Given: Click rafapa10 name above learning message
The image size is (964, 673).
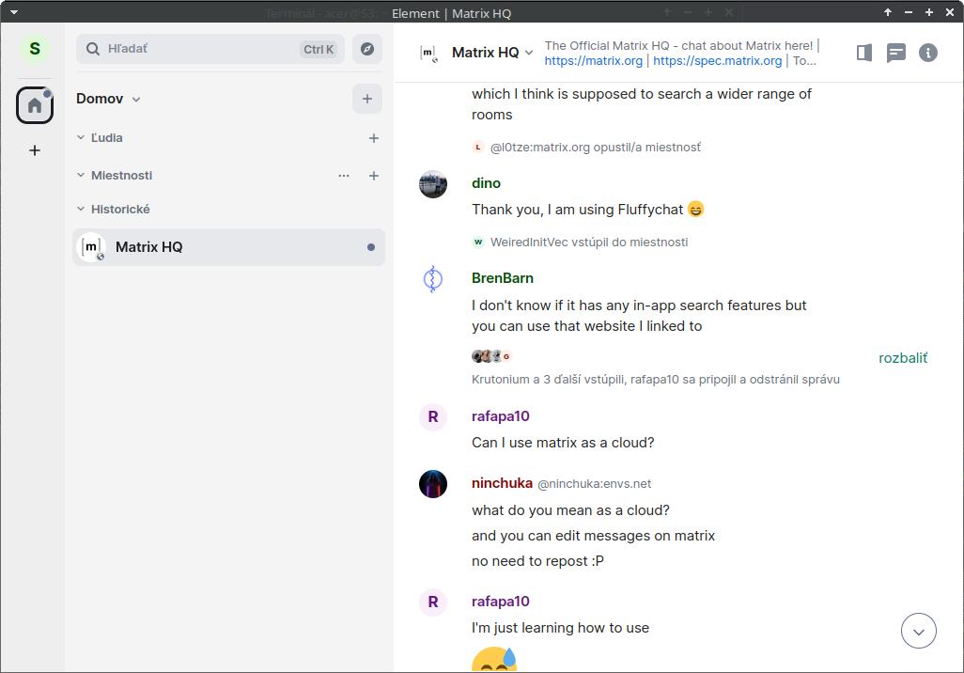Looking at the screenshot, I should point(501,602).
